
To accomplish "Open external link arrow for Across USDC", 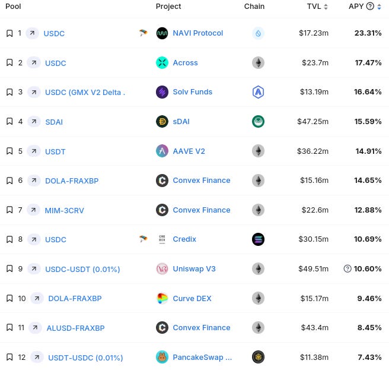I will pyautogui.click(x=34, y=62).
